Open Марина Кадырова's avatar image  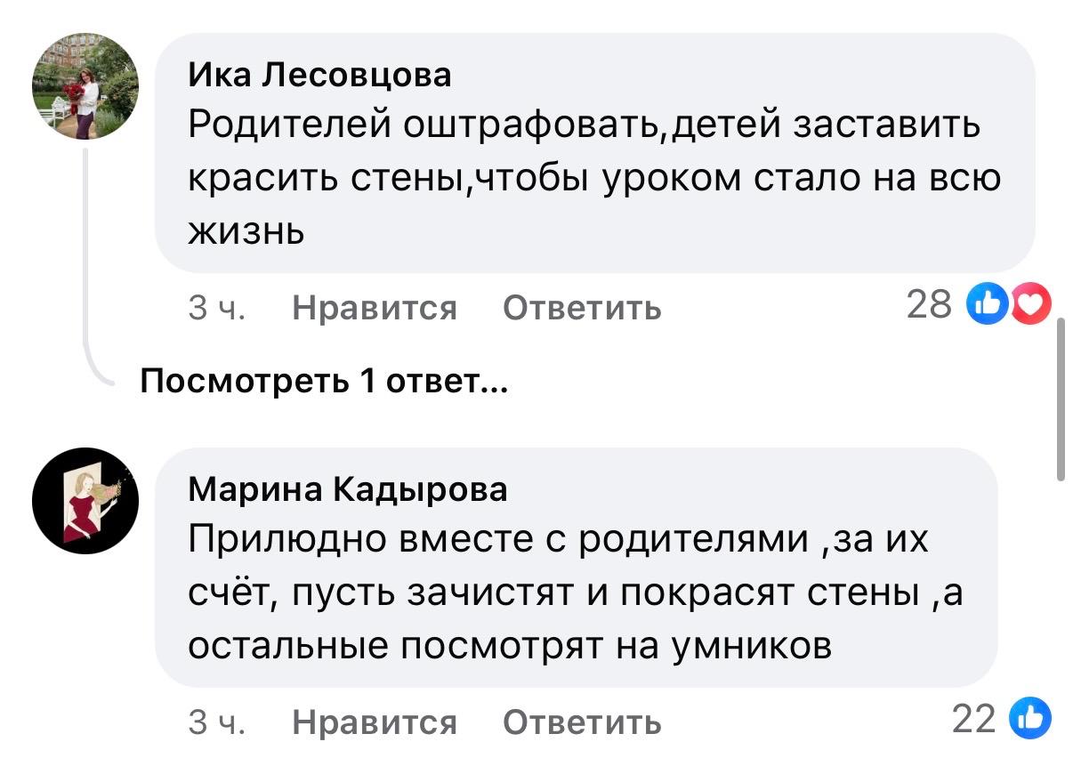tap(85, 501)
